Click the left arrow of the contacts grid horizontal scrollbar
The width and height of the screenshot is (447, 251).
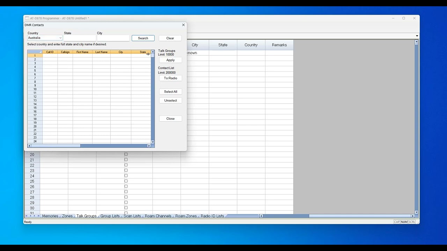29,146
